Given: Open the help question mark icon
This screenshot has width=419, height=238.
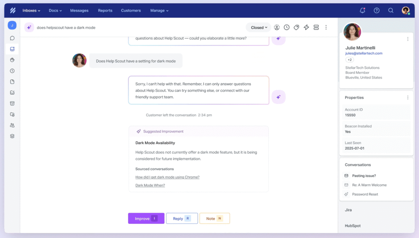Looking at the screenshot, I should (x=376, y=11).
